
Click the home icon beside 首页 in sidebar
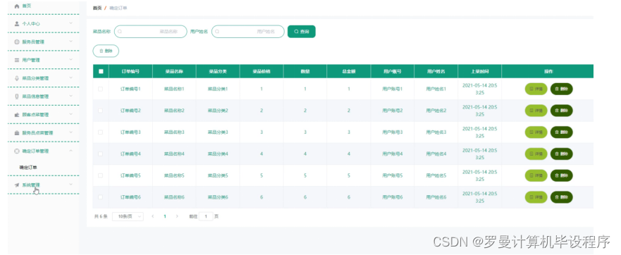point(17,6)
